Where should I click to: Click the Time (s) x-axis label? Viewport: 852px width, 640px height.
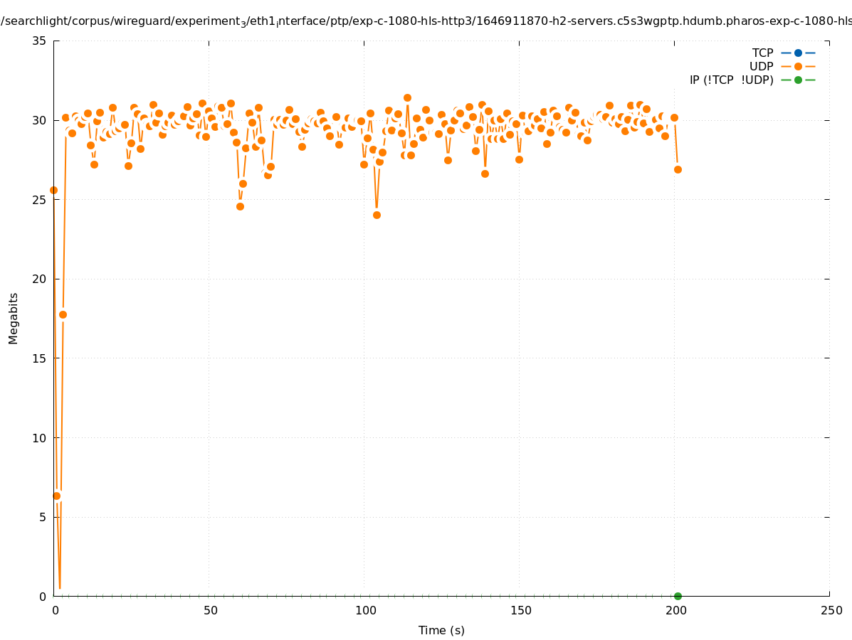click(441, 630)
